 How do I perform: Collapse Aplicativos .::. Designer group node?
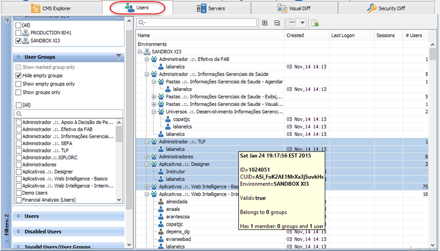tap(147, 164)
